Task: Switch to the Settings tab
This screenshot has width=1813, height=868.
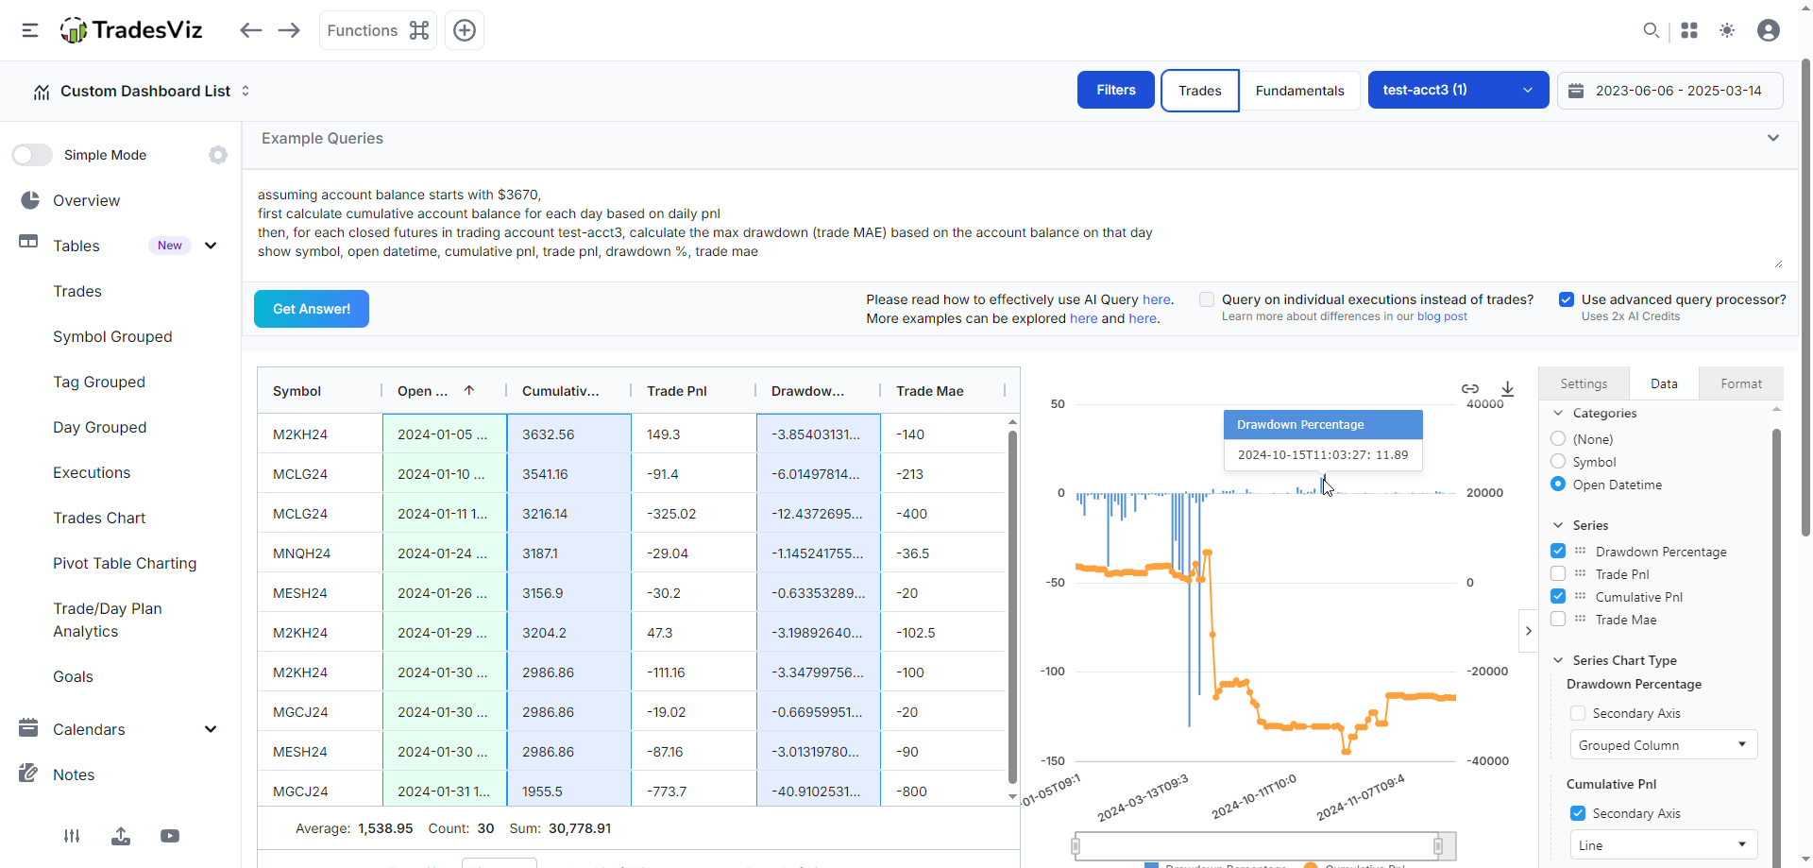Action: coord(1584,383)
